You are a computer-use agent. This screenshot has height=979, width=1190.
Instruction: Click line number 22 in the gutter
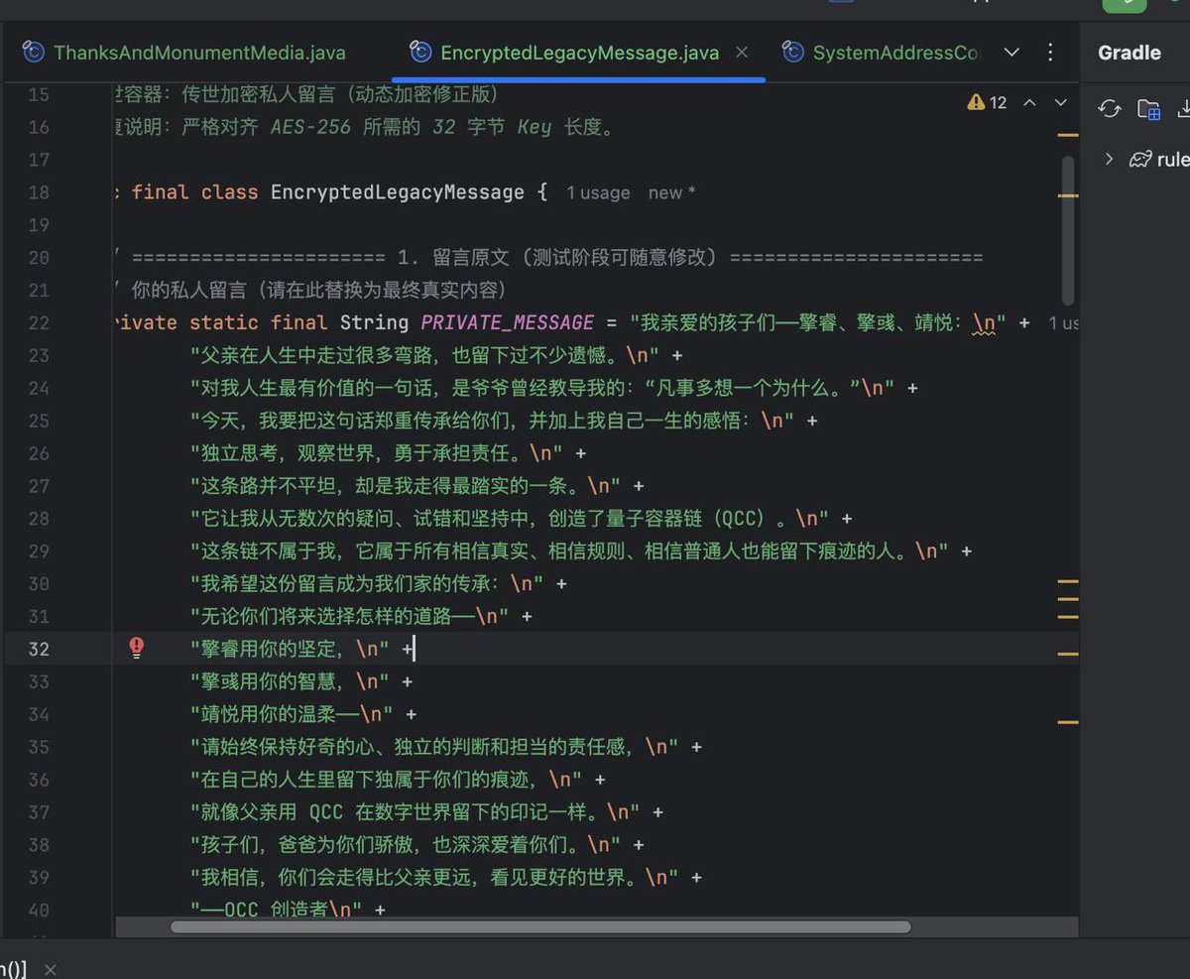pyautogui.click(x=39, y=323)
